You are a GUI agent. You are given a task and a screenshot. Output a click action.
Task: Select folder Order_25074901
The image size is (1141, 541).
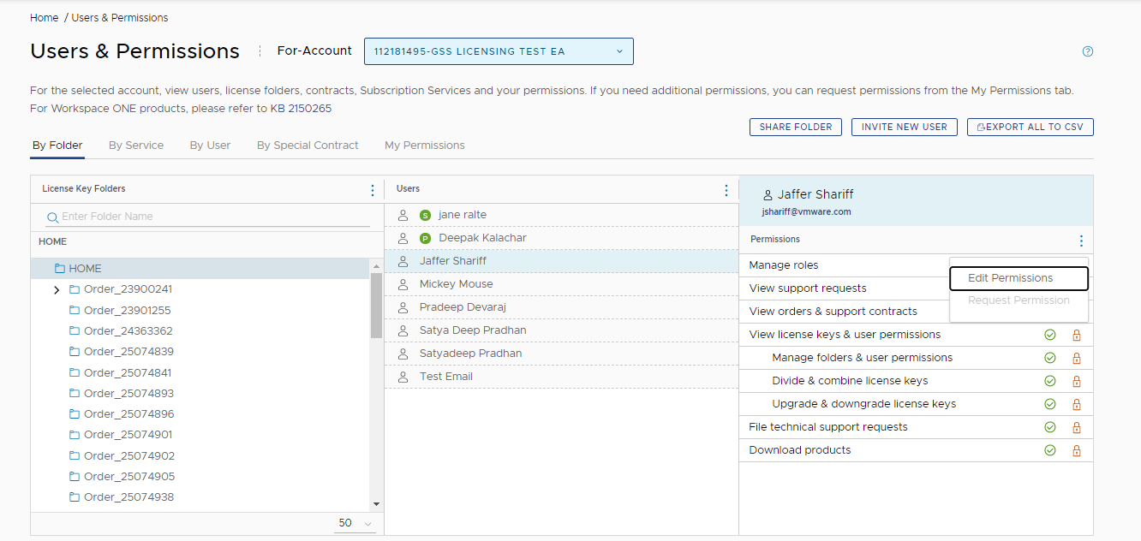127,435
